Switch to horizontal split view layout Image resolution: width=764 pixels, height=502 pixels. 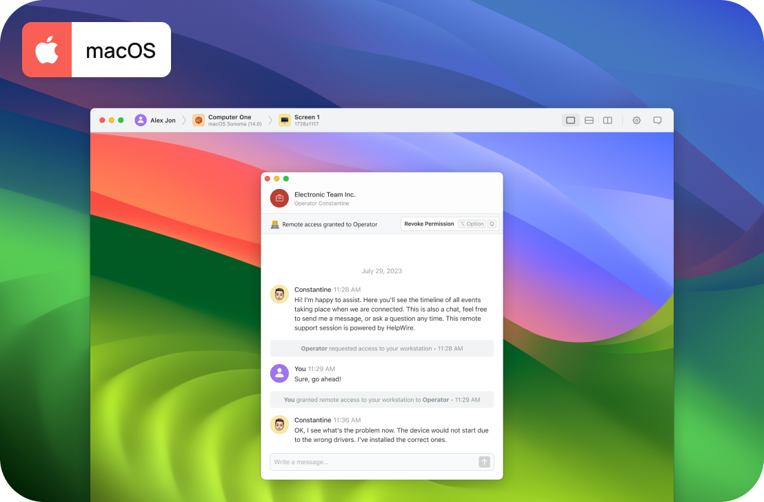589,121
